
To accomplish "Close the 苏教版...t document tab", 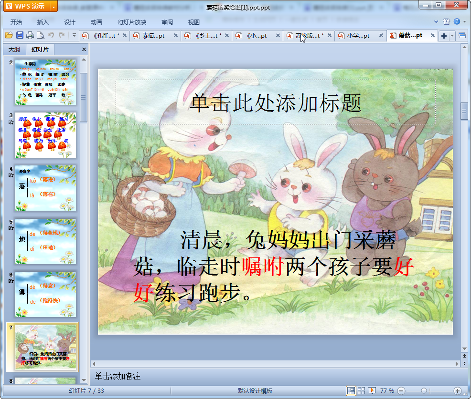I will click(x=330, y=35).
